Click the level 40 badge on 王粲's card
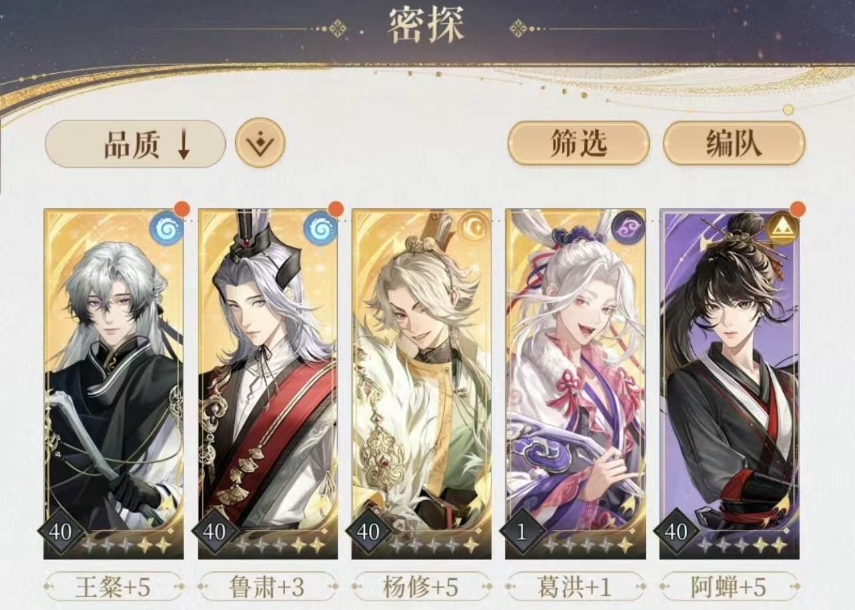 pyautogui.click(x=61, y=532)
